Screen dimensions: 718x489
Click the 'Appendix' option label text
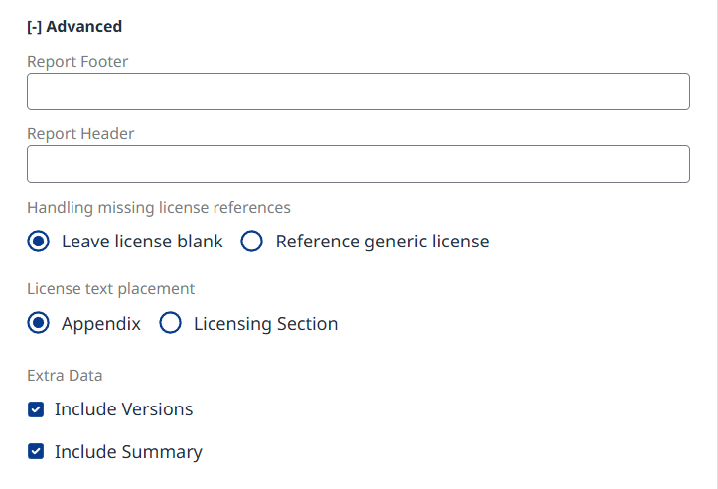(101, 324)
